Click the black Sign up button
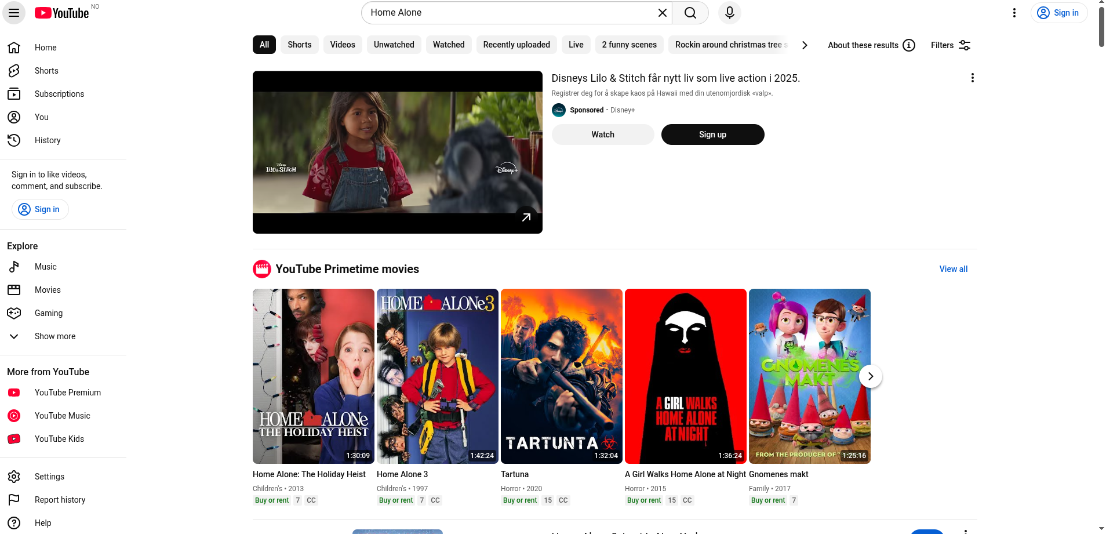Viewport: 1106px width, 534px height. 712,135
